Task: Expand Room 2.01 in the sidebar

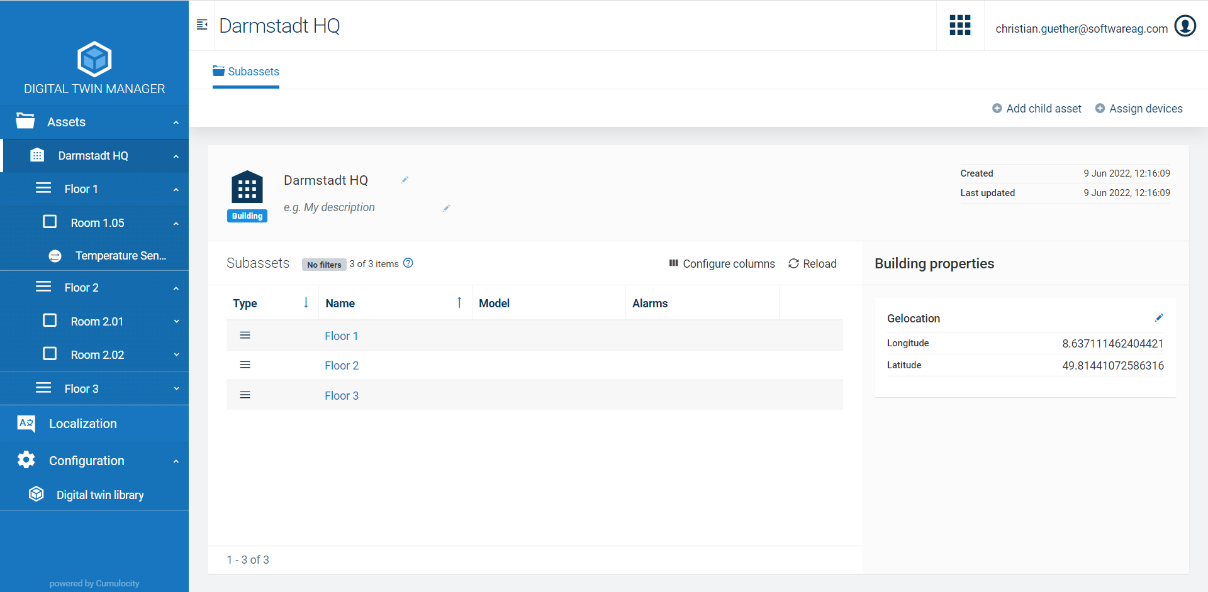Action: point(176,321)
